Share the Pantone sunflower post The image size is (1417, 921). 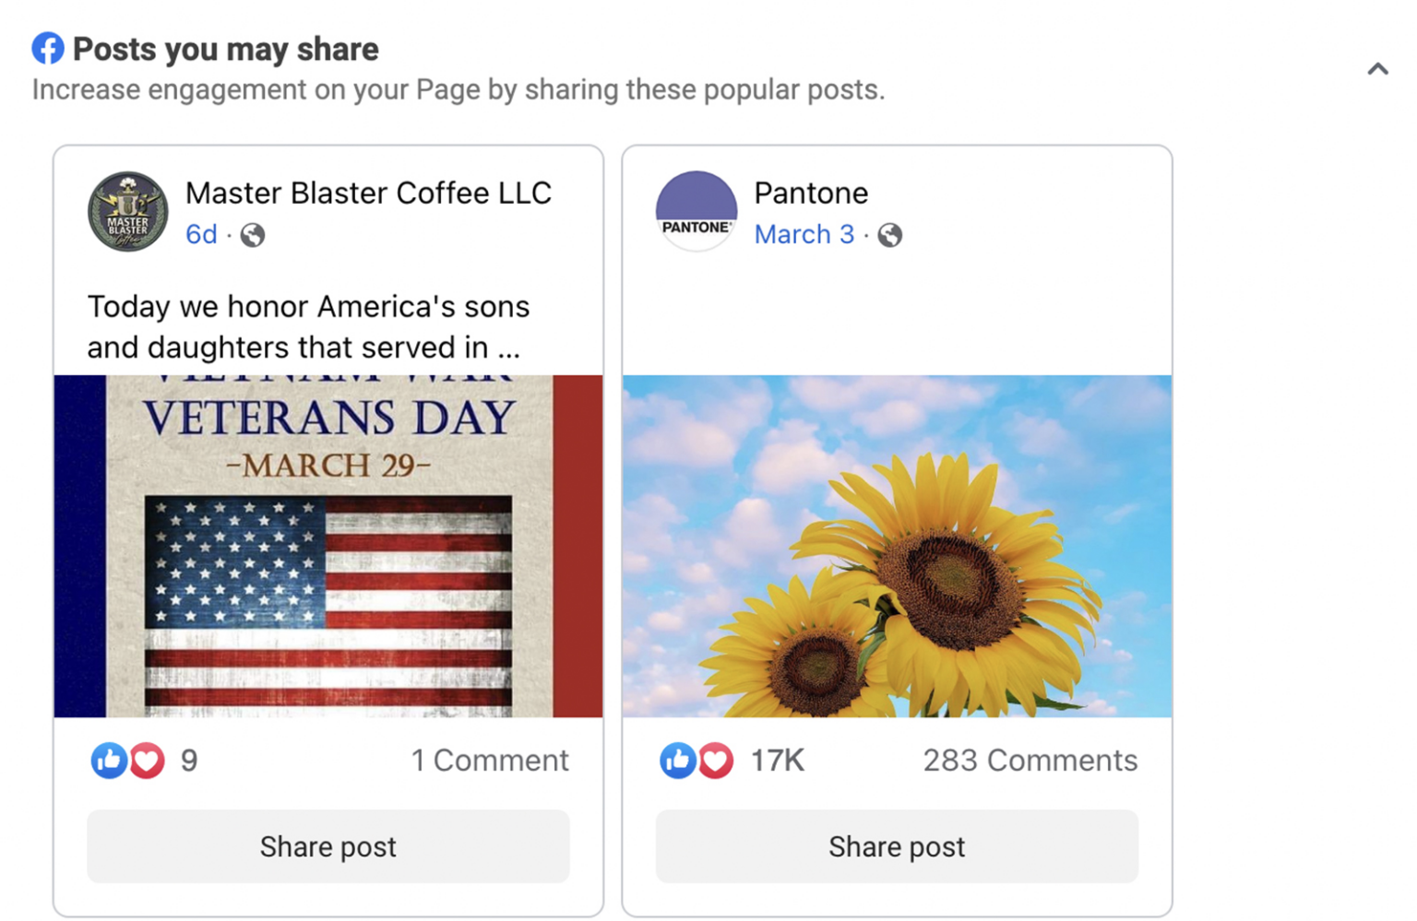pos(897,846)
